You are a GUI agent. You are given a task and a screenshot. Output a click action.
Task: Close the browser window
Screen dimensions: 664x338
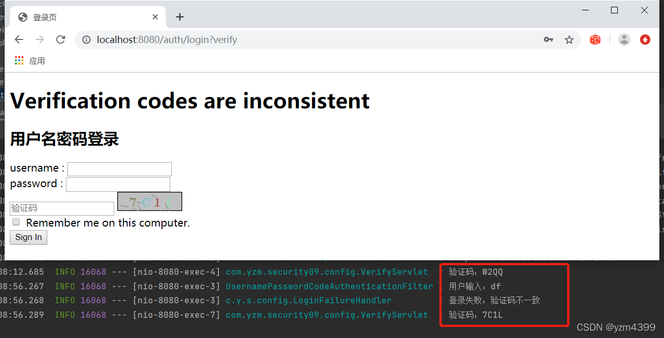coord(644,10)
